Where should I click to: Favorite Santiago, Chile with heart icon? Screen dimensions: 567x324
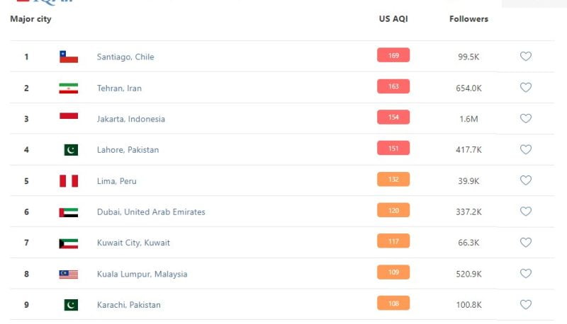coord(525,57)
